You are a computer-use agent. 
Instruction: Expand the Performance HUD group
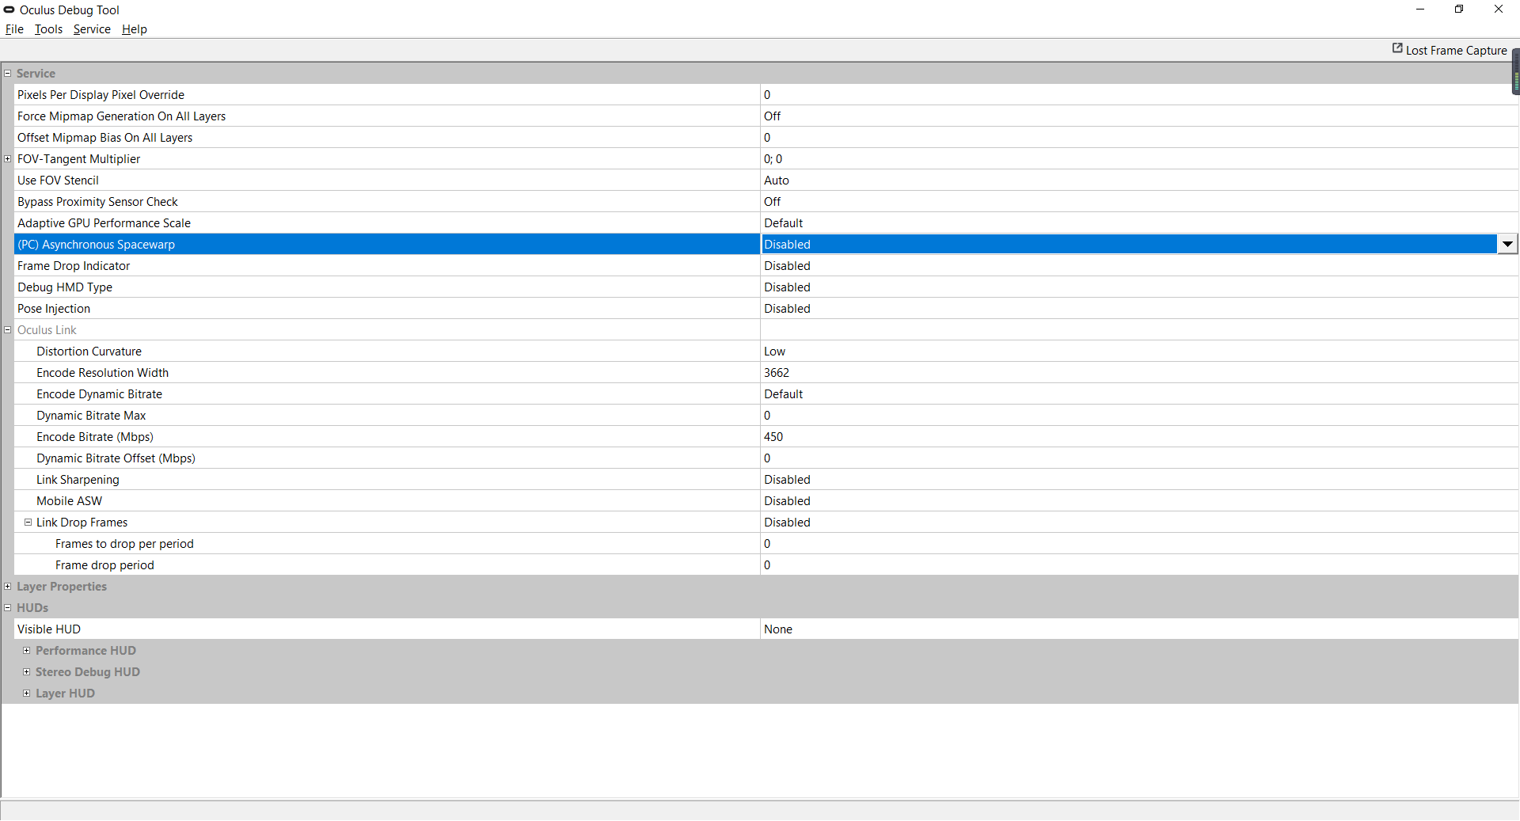[x=27, y=651]
